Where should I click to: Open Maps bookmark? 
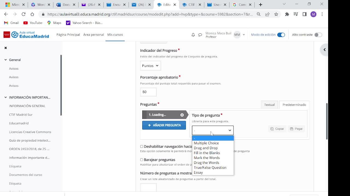tap(54, 23)
